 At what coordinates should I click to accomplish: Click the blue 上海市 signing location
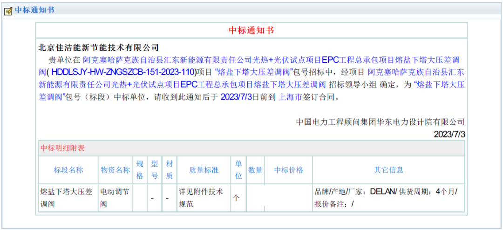tap(290, 97)
